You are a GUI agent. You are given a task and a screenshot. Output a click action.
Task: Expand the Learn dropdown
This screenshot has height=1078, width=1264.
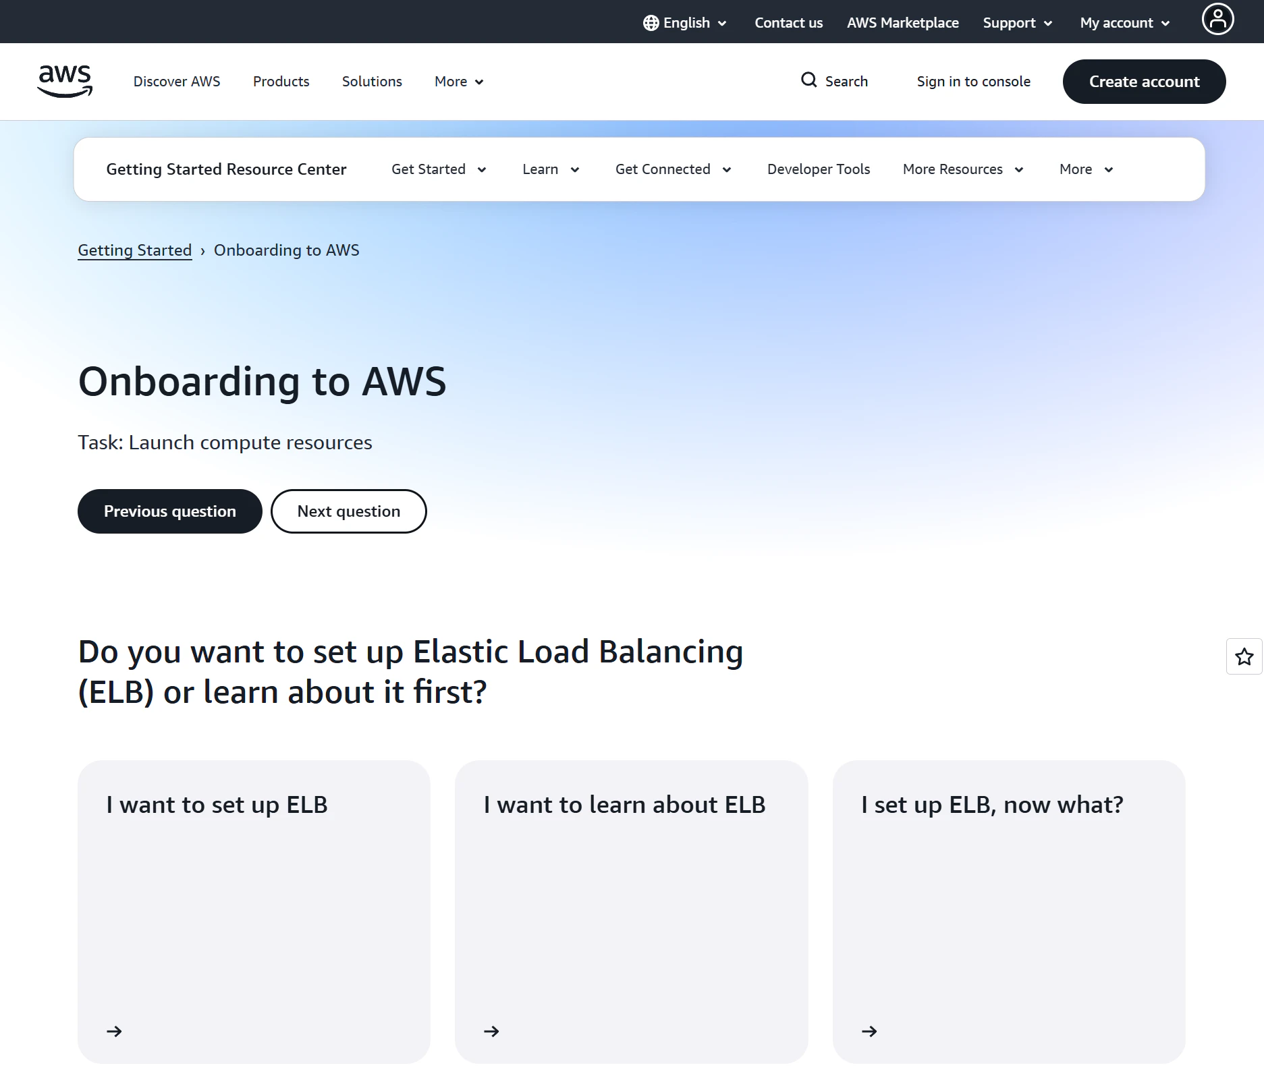click(551, 169)
